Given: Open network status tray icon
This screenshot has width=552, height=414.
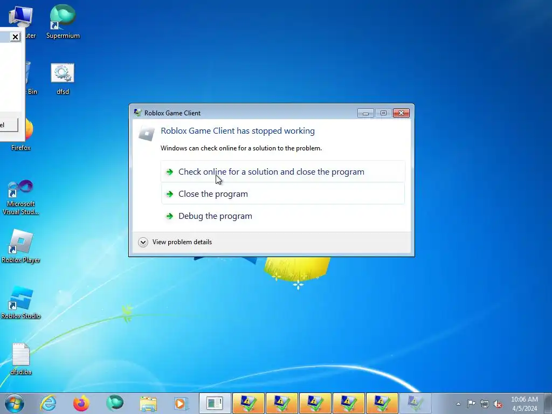Looking at the screenshot, I should point(485,404).
